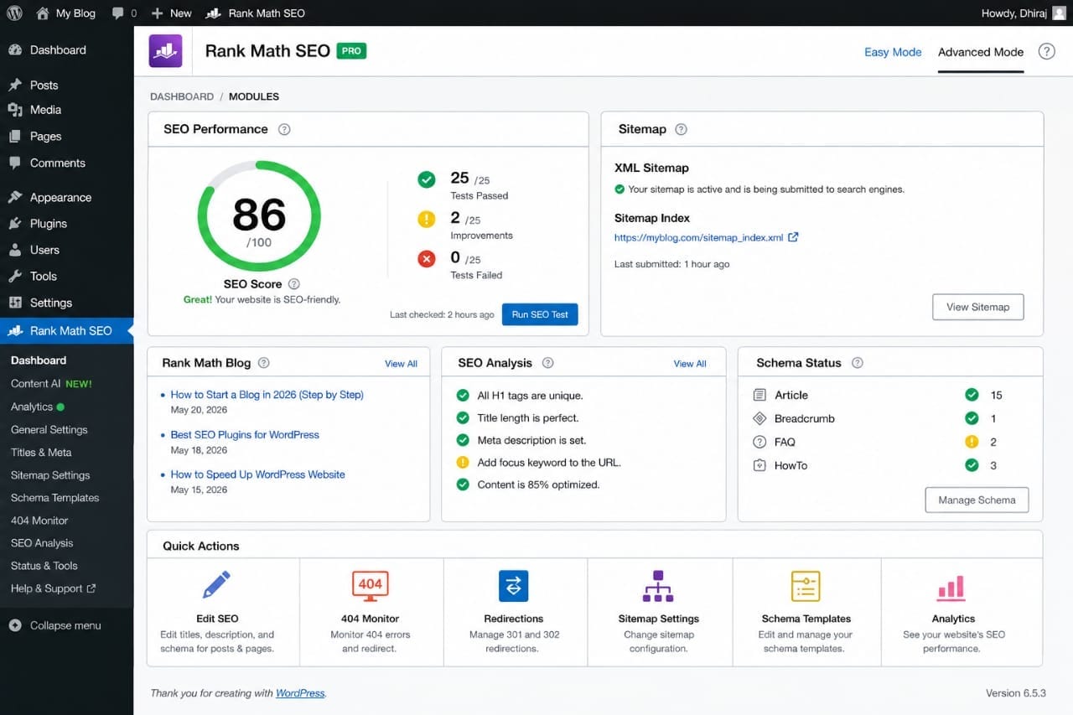Click the DASHBOARD breadcrumb link
Screen dimensions: 1073x715
tap(182, 96)
